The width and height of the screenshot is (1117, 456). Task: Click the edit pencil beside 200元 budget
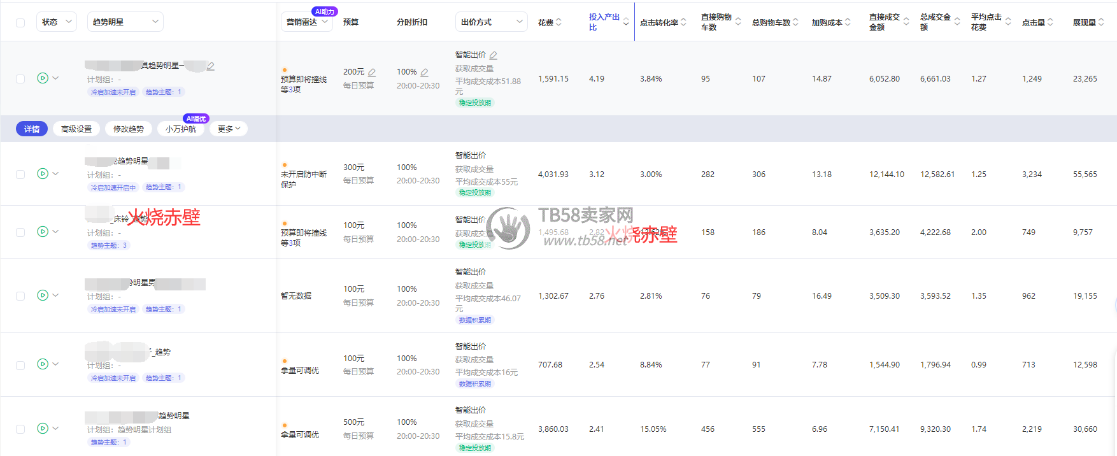click(372, 73)
